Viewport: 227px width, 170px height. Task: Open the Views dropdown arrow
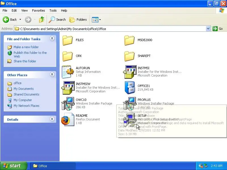100,20
